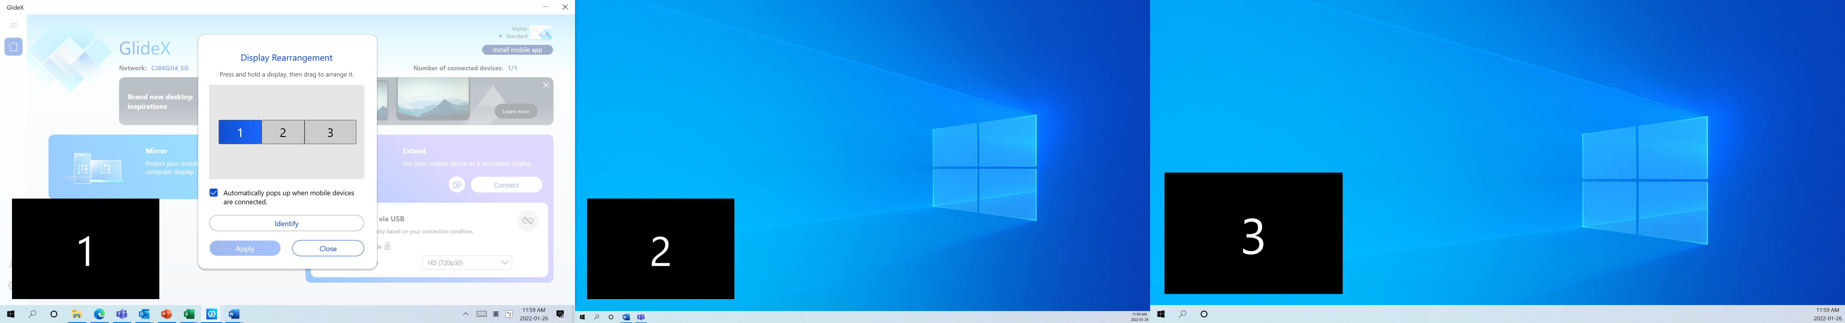Image resolution: width=1845 pixels, height=323 pixels.
Task: Open the Start menu on display 1
Action: coord(11,314)
